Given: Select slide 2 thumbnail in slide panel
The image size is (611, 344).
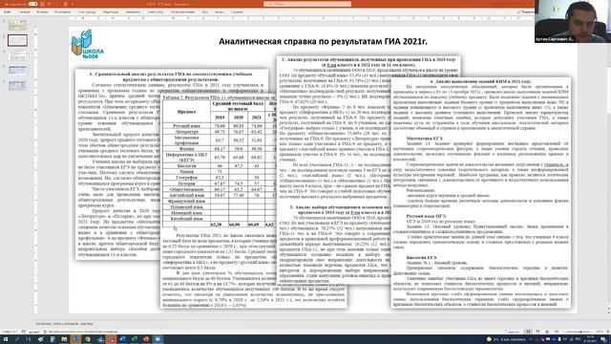Looking at the screenshot, I should pyautogui.click(x=17, y=40).
